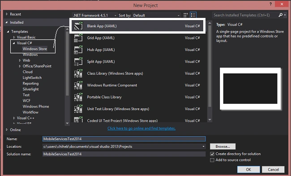Open the Sort by Default dropdown

(x=156, y=15)
